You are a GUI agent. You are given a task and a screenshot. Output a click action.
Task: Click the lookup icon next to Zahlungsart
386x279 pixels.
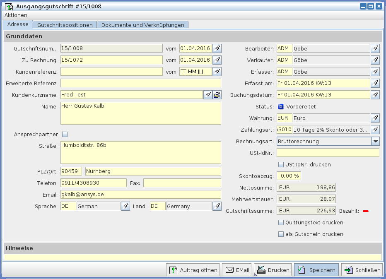pos(375,130)
